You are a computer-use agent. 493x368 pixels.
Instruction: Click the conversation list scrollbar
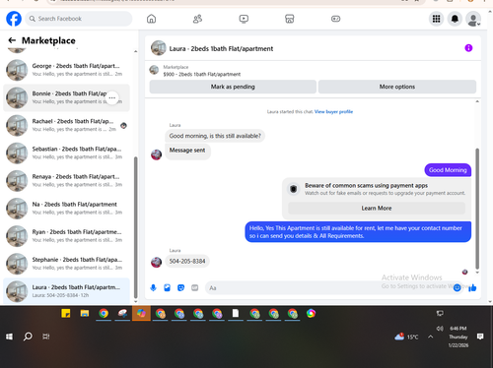click(135, 226)
